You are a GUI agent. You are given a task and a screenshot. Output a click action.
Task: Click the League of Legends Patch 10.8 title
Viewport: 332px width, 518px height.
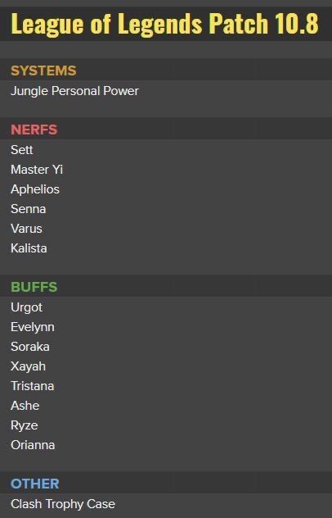point(165,24)
